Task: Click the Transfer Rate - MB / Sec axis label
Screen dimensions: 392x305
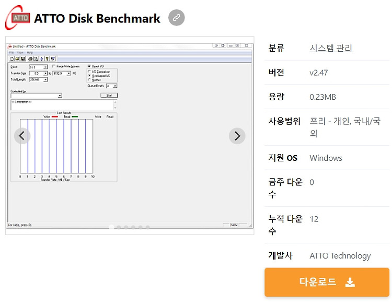Action: [55, 180]
